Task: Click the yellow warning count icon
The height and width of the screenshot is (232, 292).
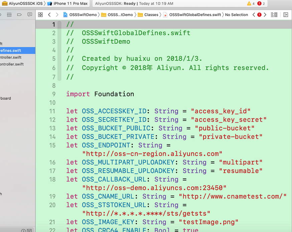Action: tap(251, 4)
